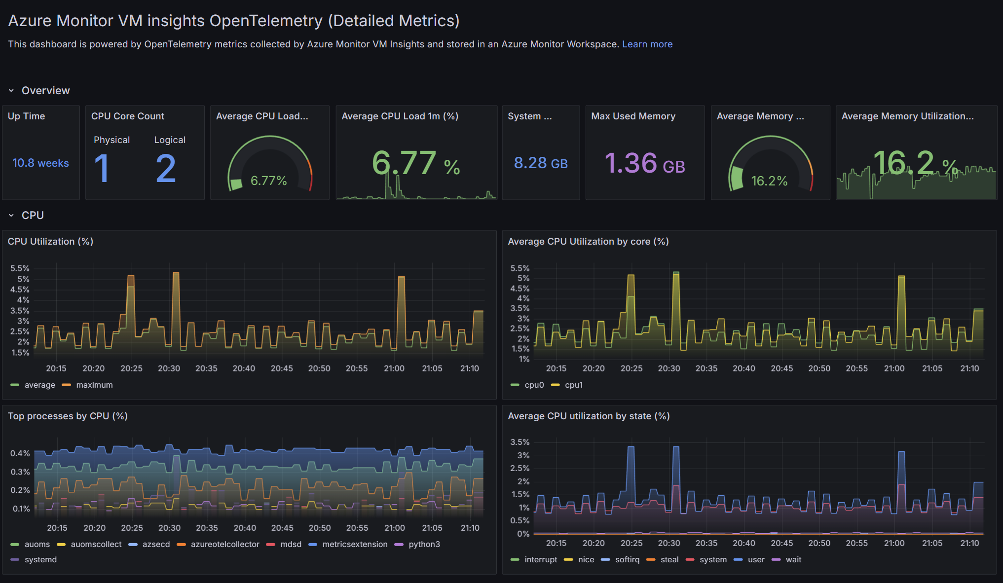Collapse the CPU row chevron

coord(11,216)
